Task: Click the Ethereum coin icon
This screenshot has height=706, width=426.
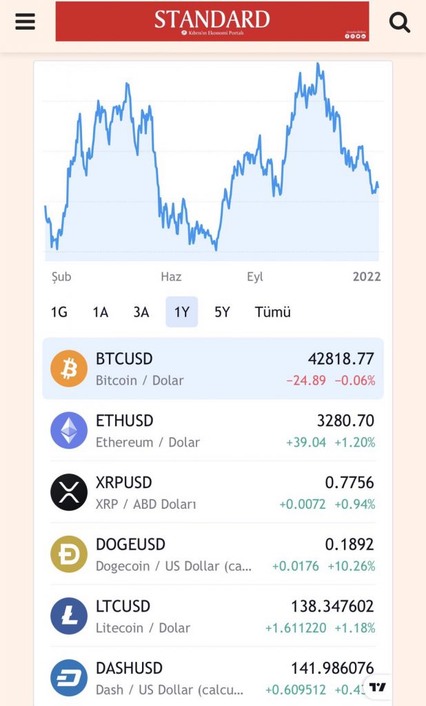Action: [69, 431]
